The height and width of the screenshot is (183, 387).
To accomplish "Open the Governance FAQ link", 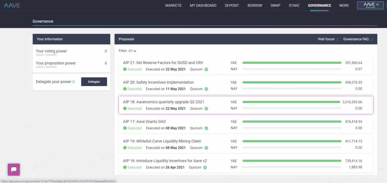I will (356, 39).
